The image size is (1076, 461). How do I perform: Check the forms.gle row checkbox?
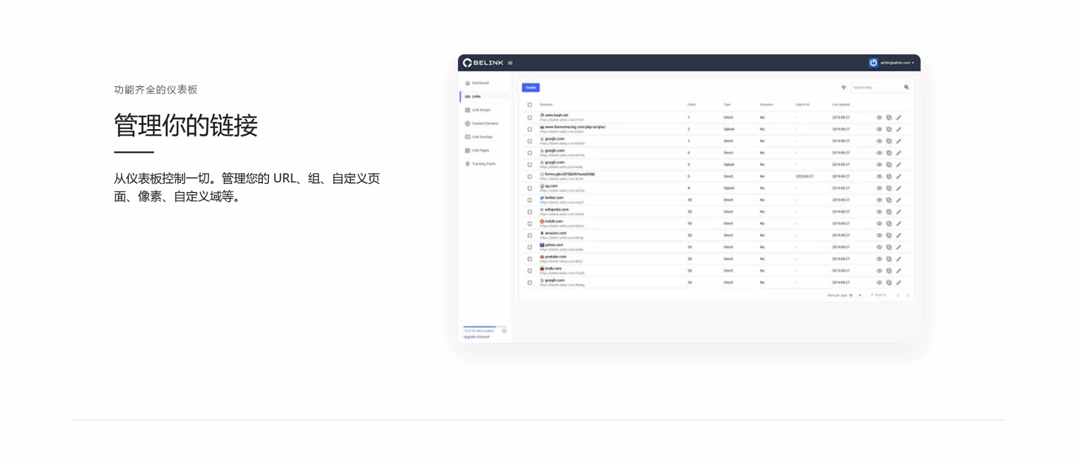[529, 176]
